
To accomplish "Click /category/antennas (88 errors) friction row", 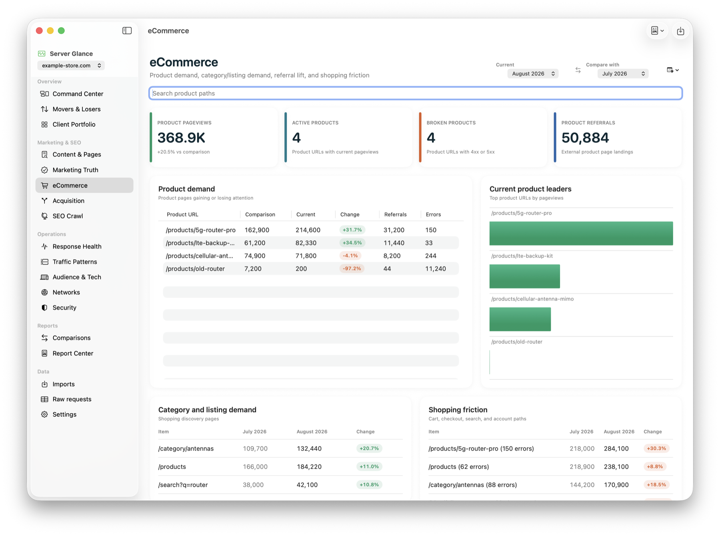I will (x=551, y=485).
